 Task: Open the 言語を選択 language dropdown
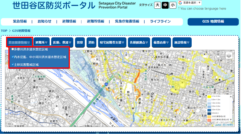tap(190, 3)
